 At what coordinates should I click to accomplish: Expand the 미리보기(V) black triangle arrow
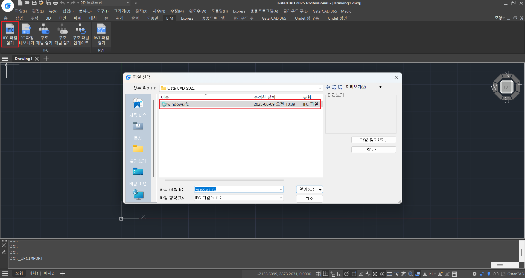(x=380, y=87)
